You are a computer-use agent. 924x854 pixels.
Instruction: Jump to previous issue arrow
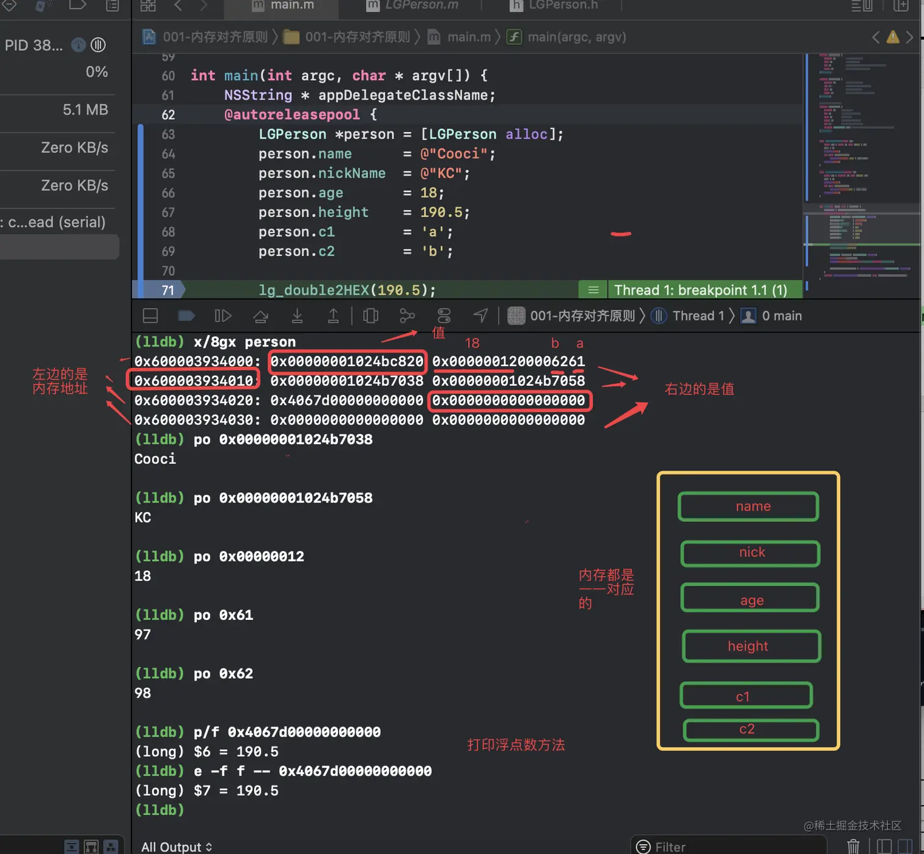click(x=876, y=37)
